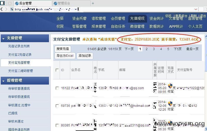Viewport: 207px width, 131px height.
Task: Open the 全局 top menu
Action: 60,18
